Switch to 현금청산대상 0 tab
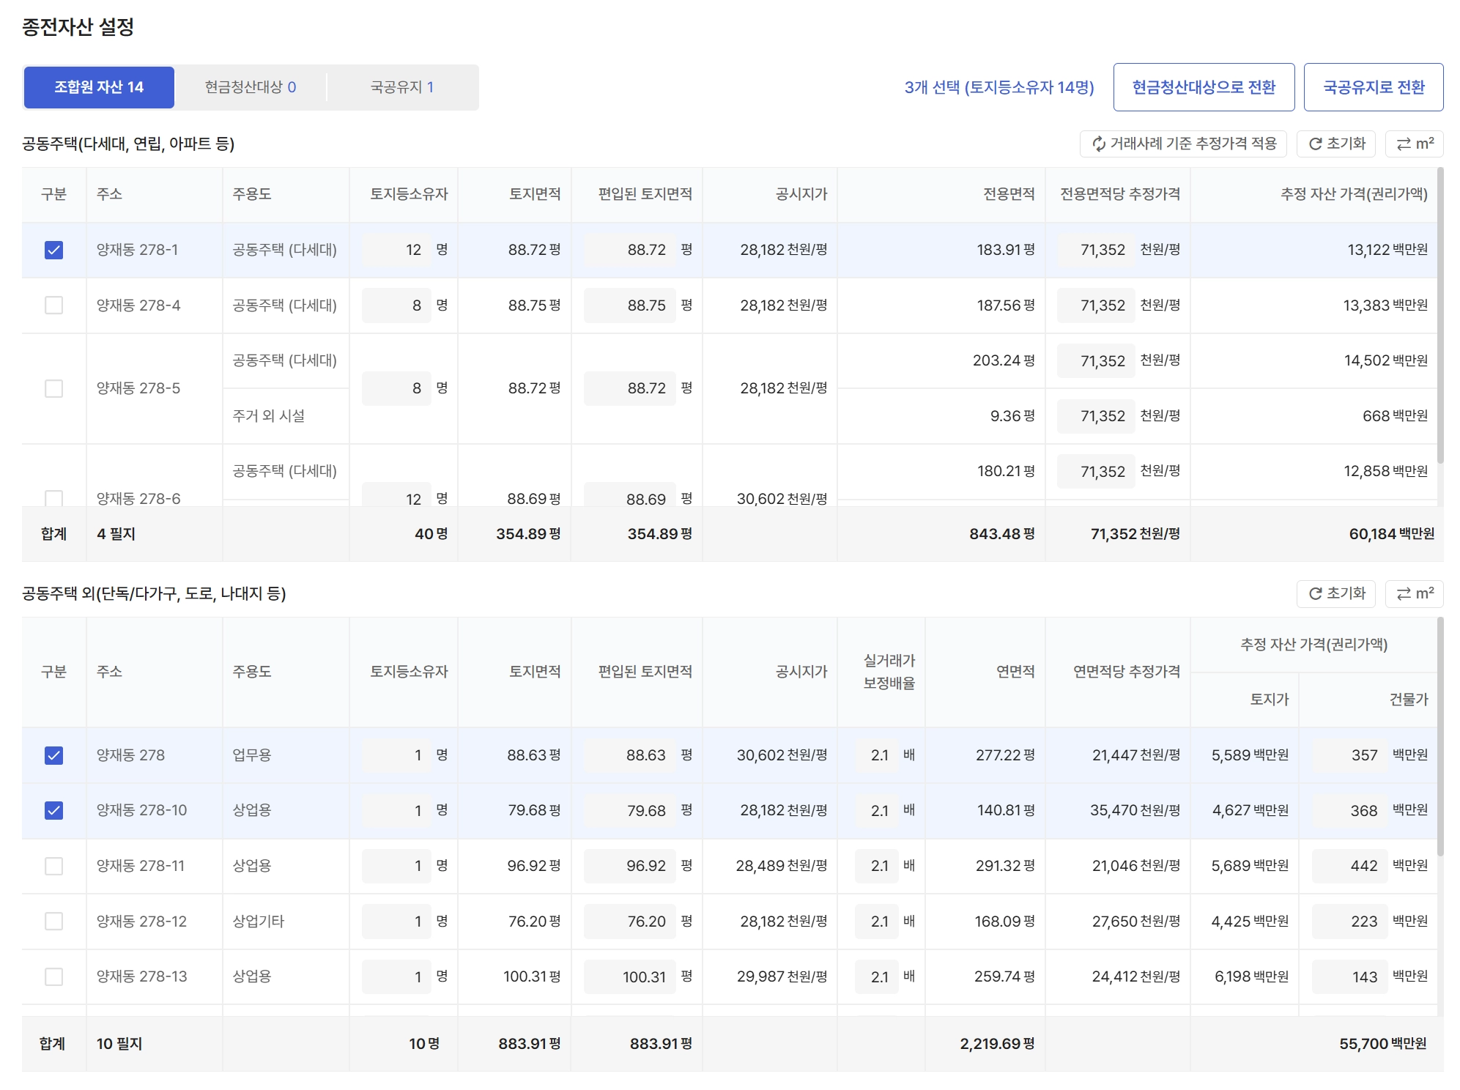 [x=251, y=87]
